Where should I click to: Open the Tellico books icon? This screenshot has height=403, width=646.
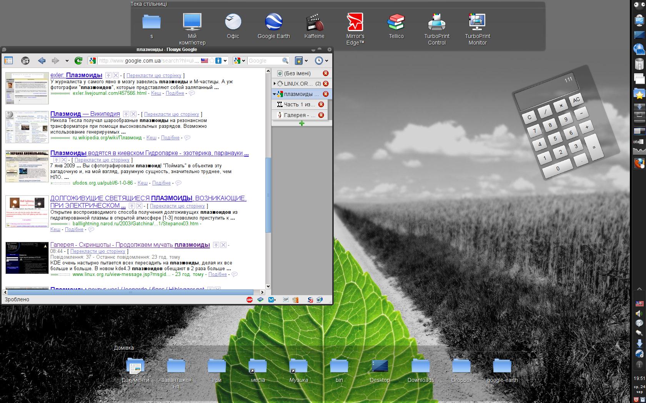click(396, 26)
